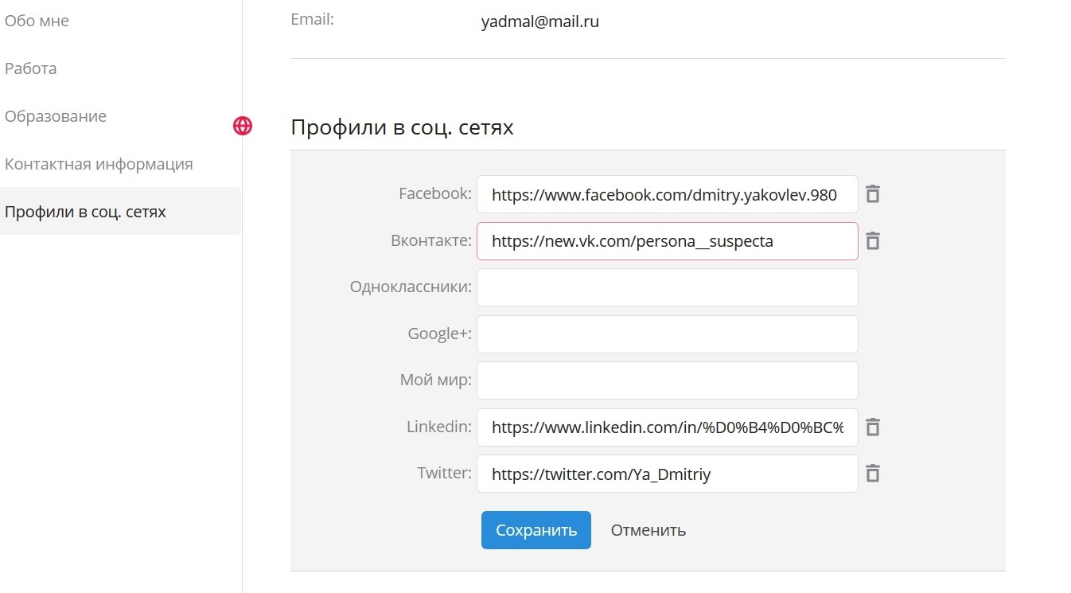The height and width of the screenshot is (593, 1071).
Task: Focus the empty Одноклассники field
Action: tap(667, 287)
